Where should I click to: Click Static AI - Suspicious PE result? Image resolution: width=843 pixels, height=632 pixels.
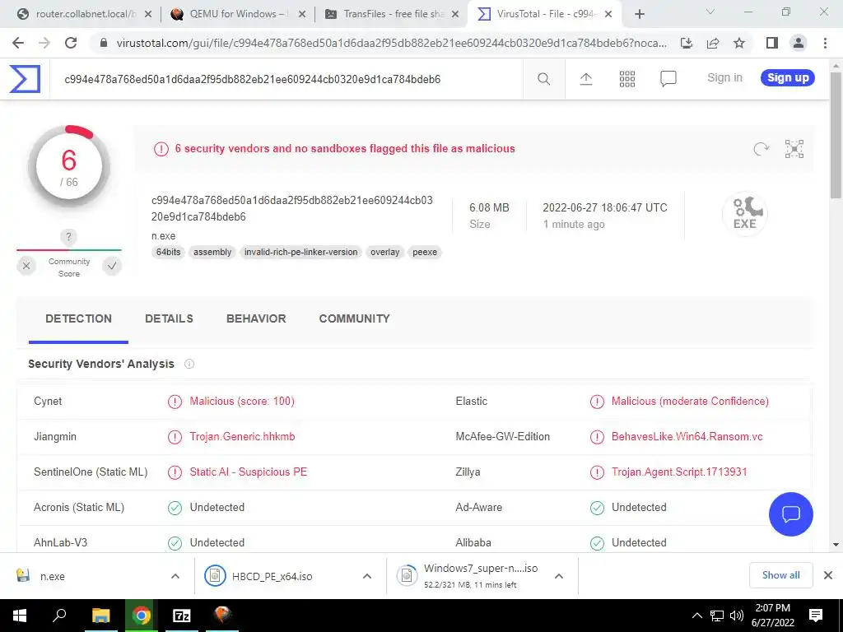(x=248, y=472)
